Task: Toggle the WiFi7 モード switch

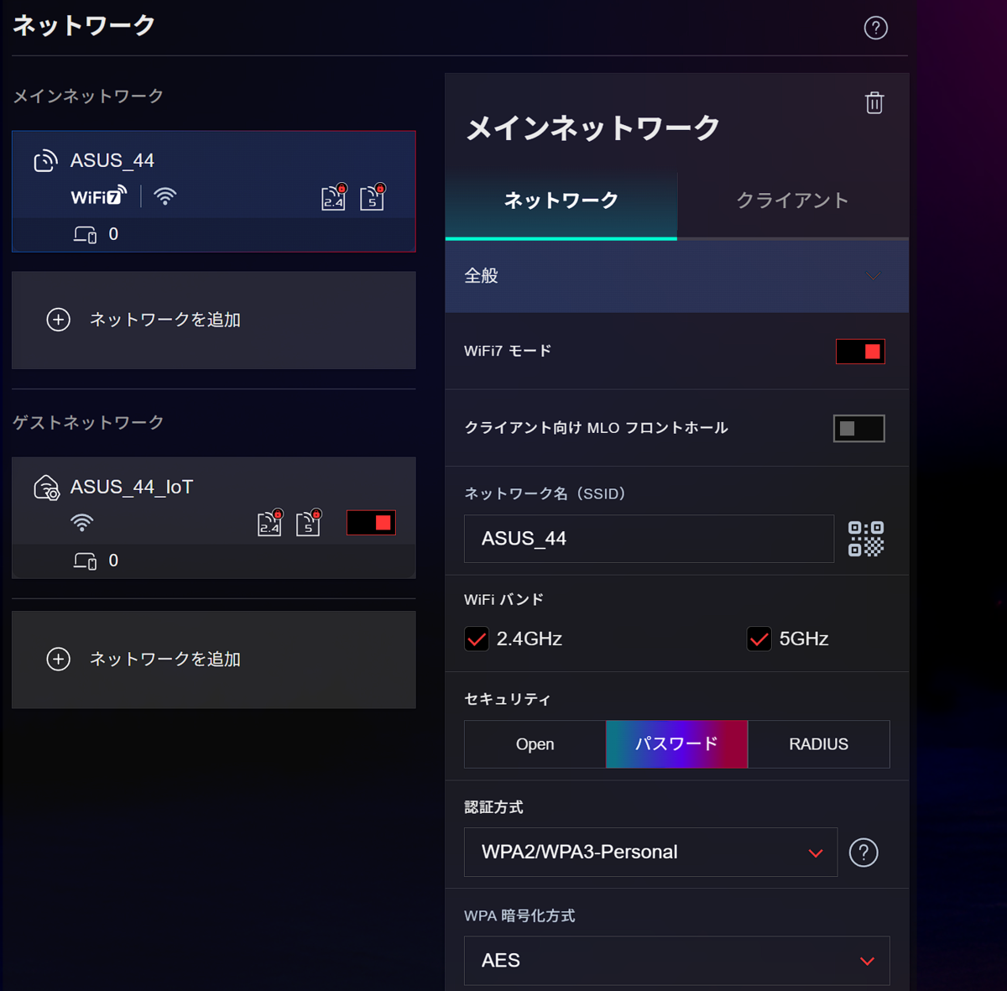Action: (860, 352)
